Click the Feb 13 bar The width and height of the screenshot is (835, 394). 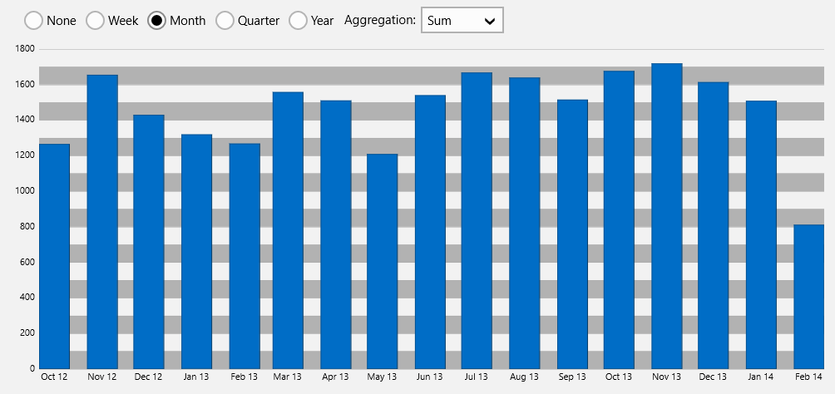pyautogui.click(x=245, y=255)
